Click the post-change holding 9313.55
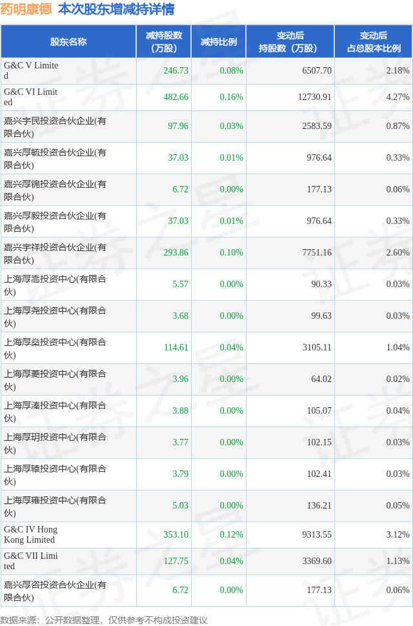The width and height of the screenshot is (413, 626). (317, 534)
